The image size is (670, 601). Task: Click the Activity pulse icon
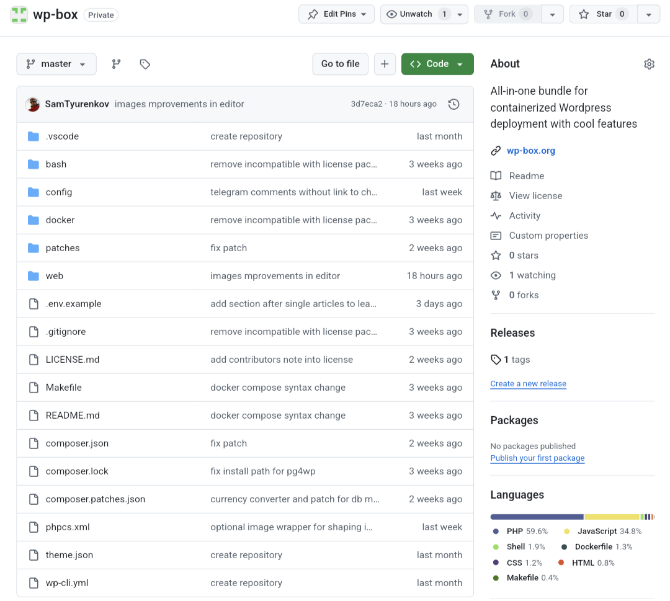click(x=496, y=216)
